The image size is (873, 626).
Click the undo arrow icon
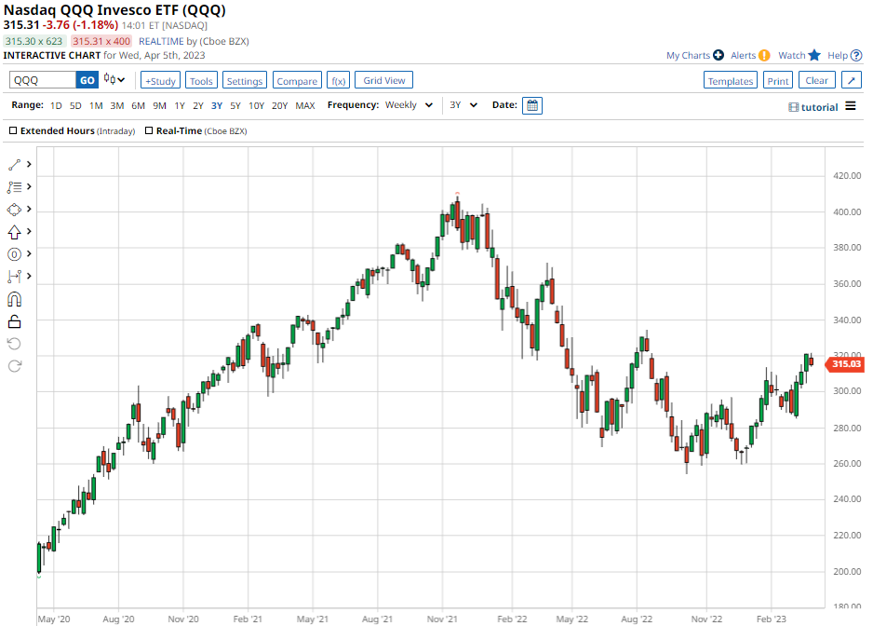15,344
